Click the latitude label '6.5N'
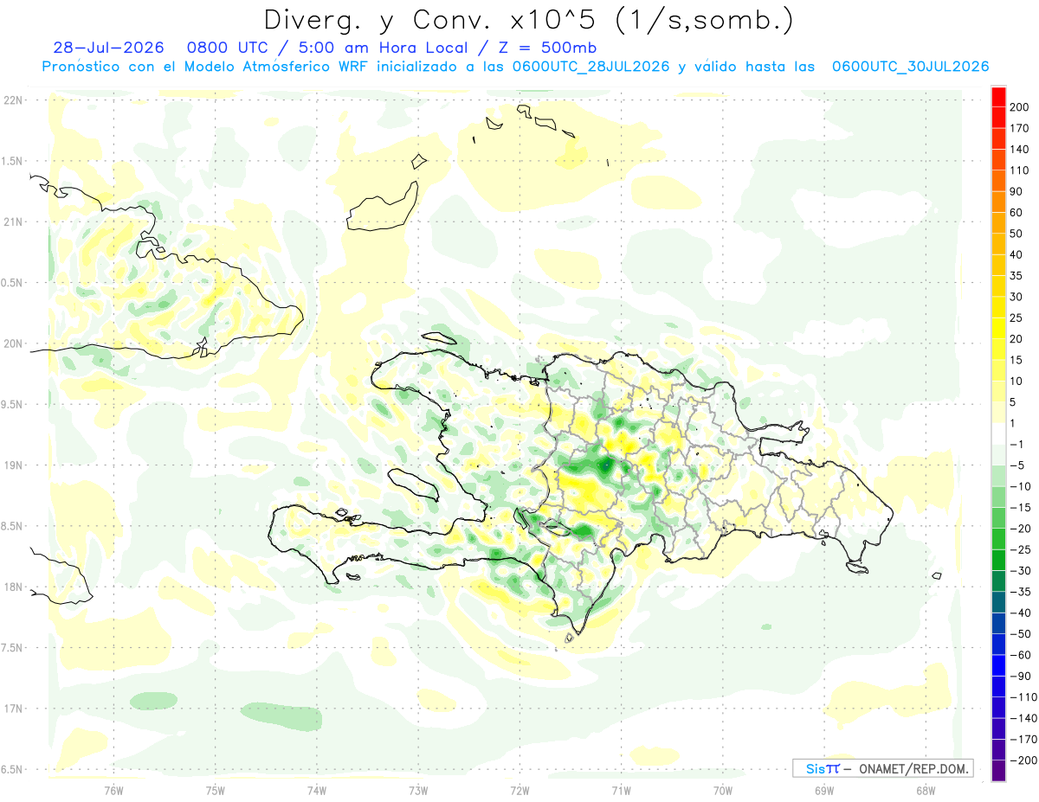The height and width of the screenshot is (802, 1039). [13, 769]
